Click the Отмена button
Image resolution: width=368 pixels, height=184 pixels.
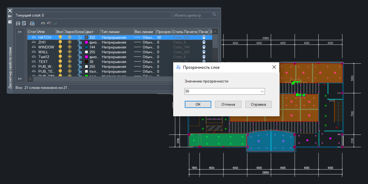[228, 104]
